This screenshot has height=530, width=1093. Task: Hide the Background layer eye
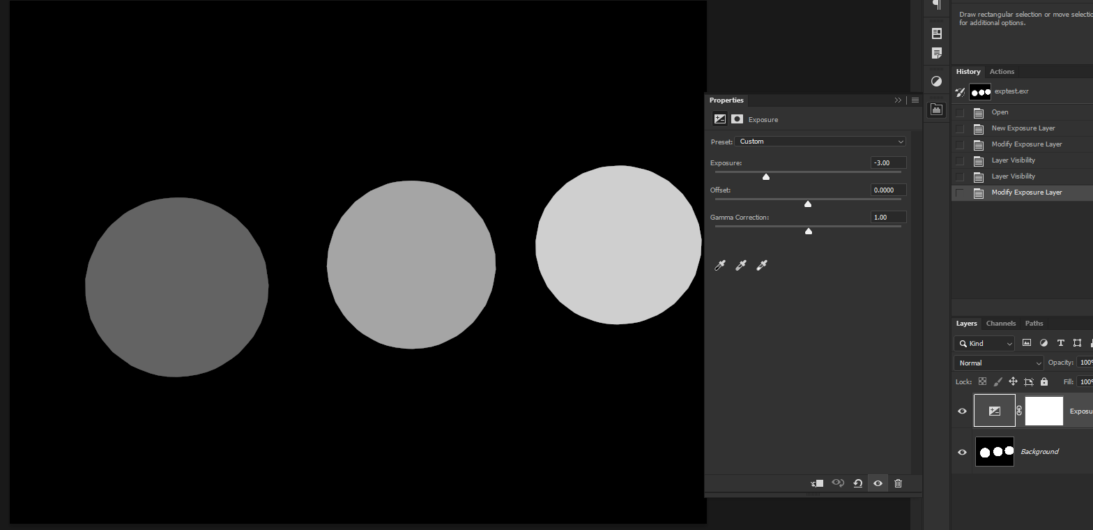(963, 452)
